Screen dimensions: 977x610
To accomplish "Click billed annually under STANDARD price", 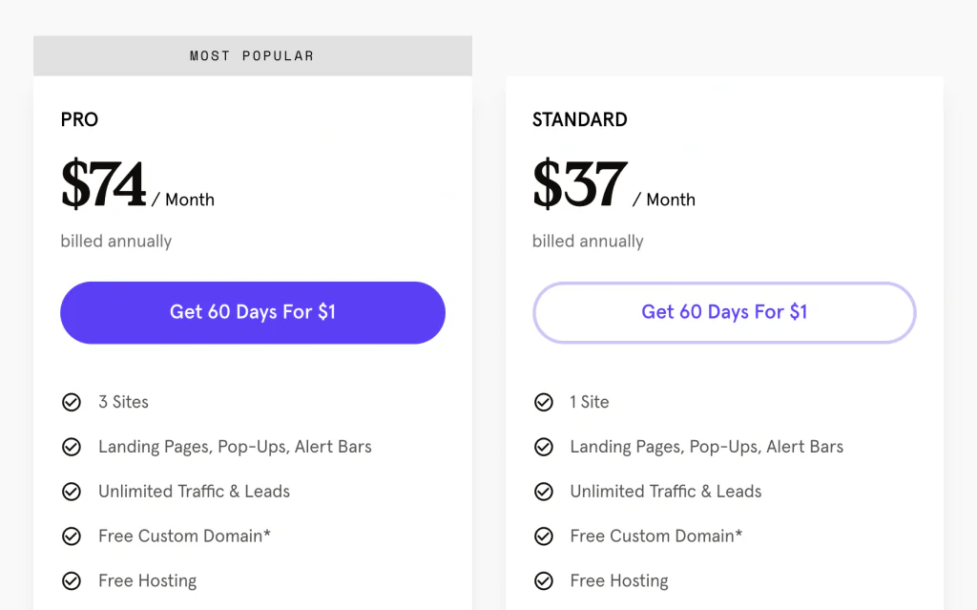I will pos(588,242).
